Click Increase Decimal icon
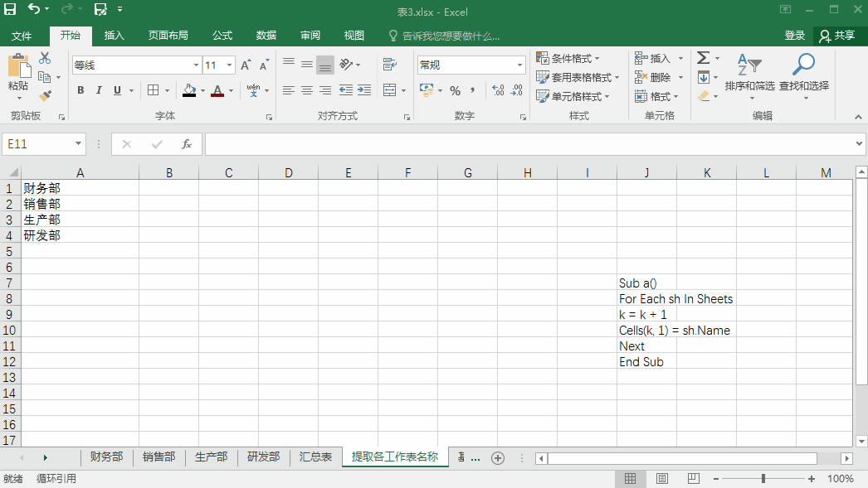This screenshot has height=488, width=868. coord(498,90)
